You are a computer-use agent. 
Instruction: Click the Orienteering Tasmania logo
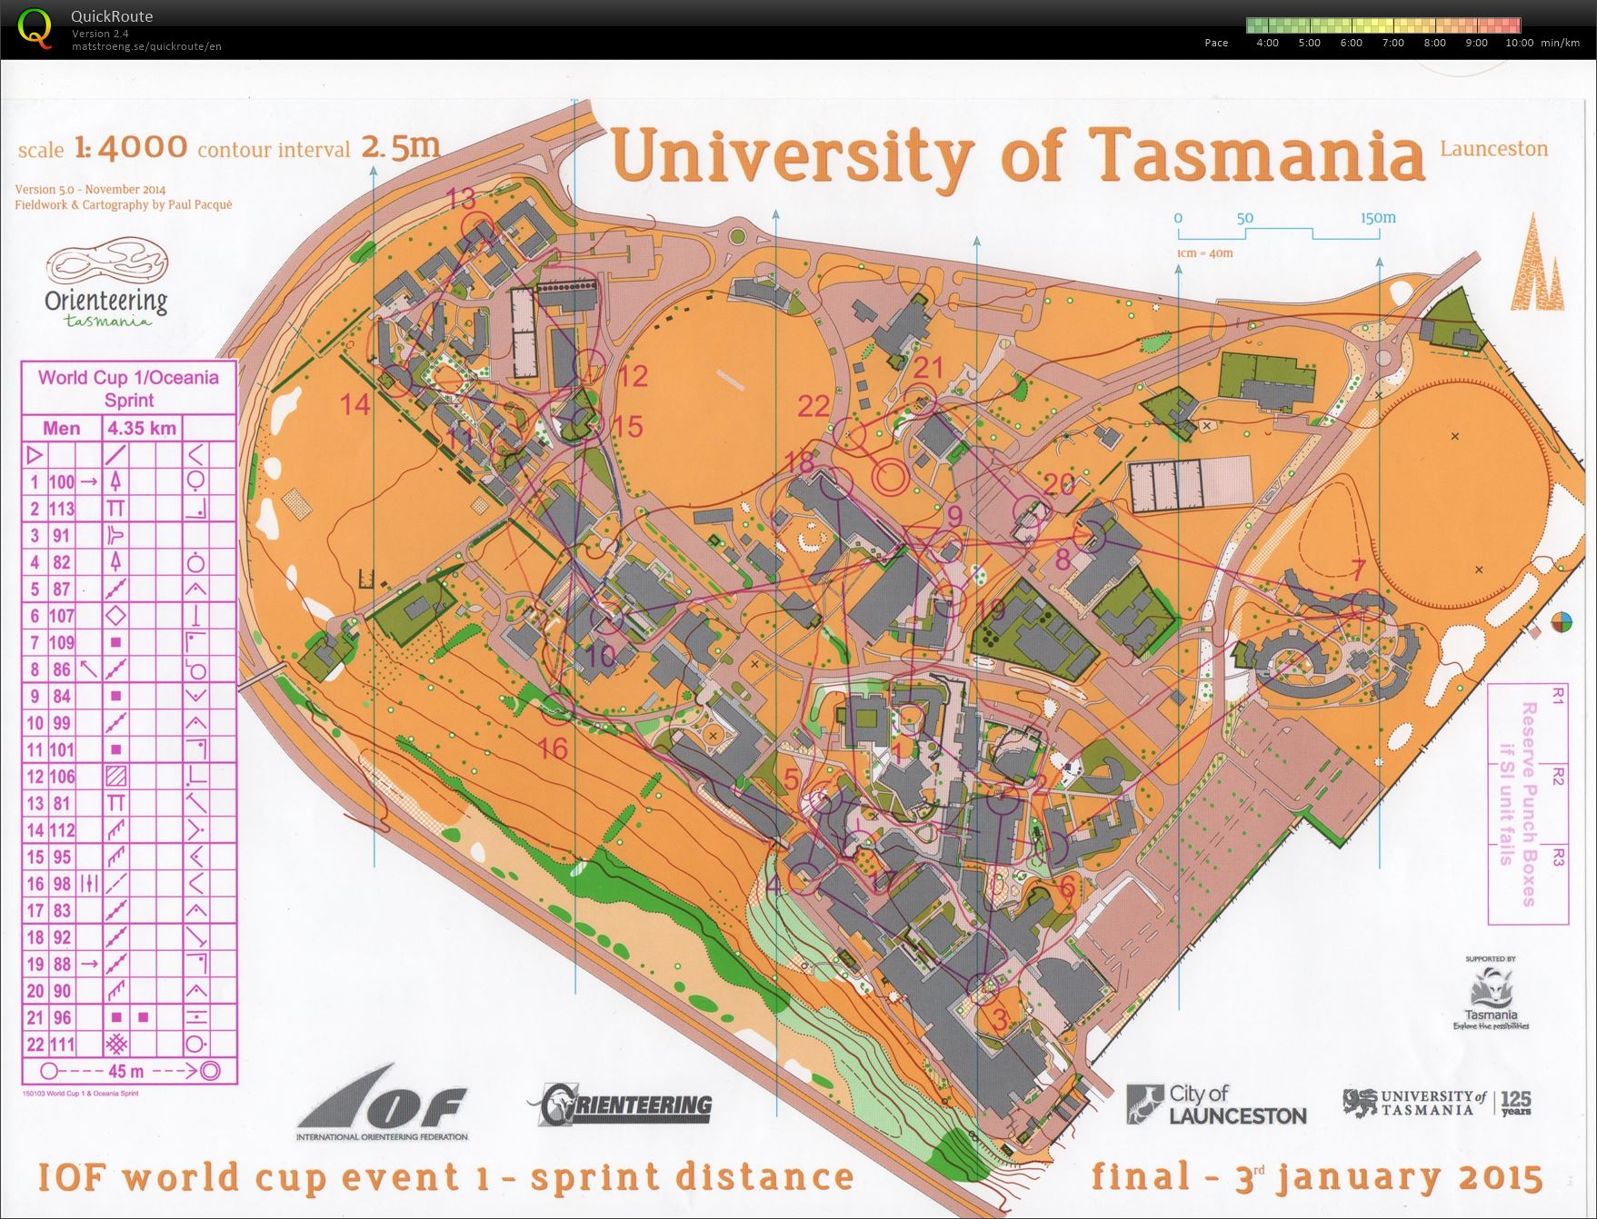(x=106, y=282)
